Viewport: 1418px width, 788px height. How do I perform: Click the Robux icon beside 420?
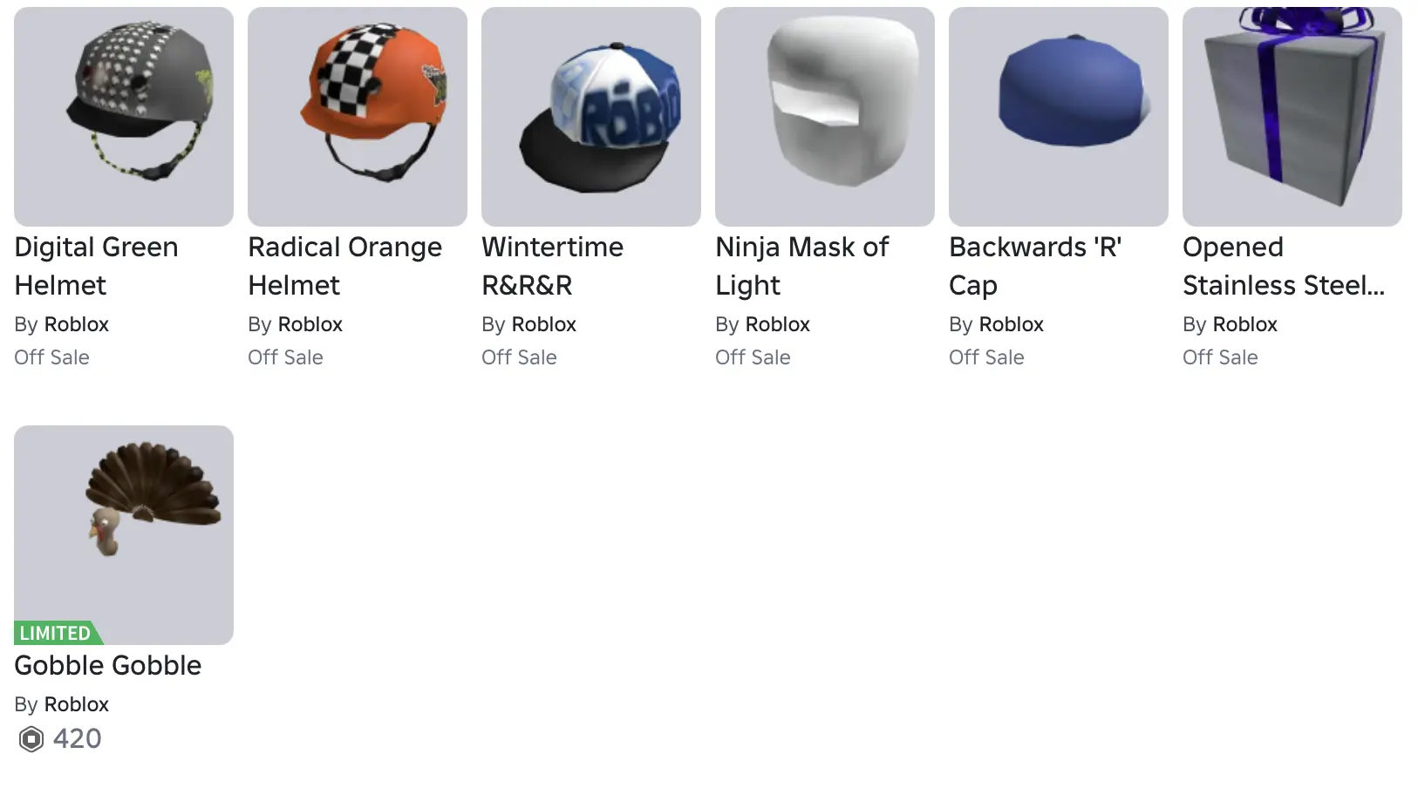coord(31,739)
